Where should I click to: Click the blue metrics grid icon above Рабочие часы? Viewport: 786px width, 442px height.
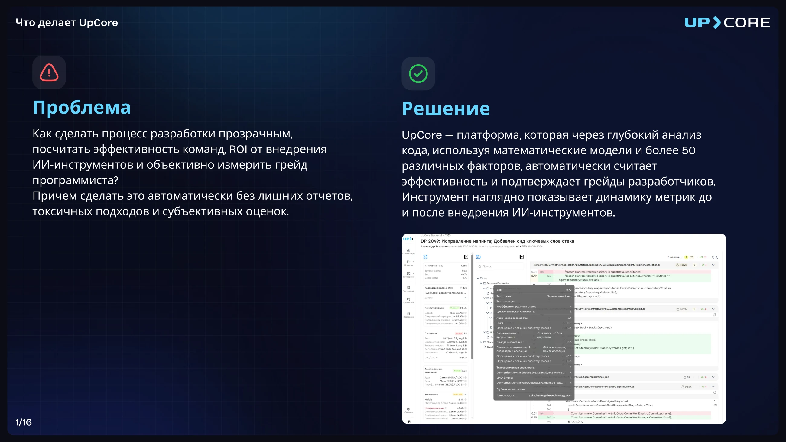click(x=425, y=257)
